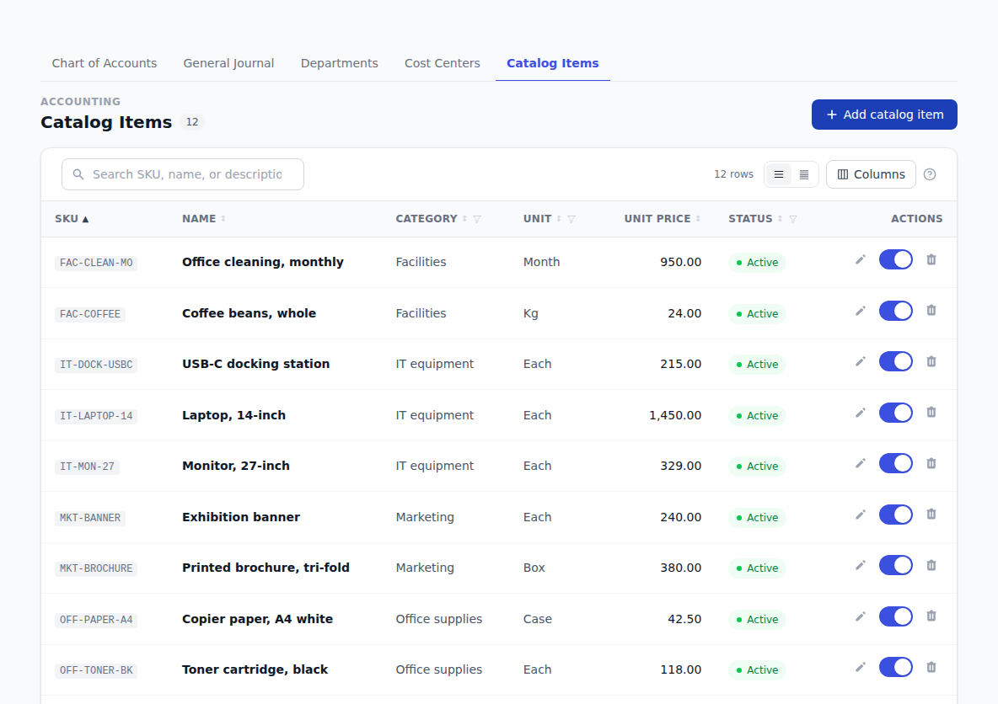Click the Laptop, 14-inch item name
The width and height of the screenshot is (998, 704).
233,415
